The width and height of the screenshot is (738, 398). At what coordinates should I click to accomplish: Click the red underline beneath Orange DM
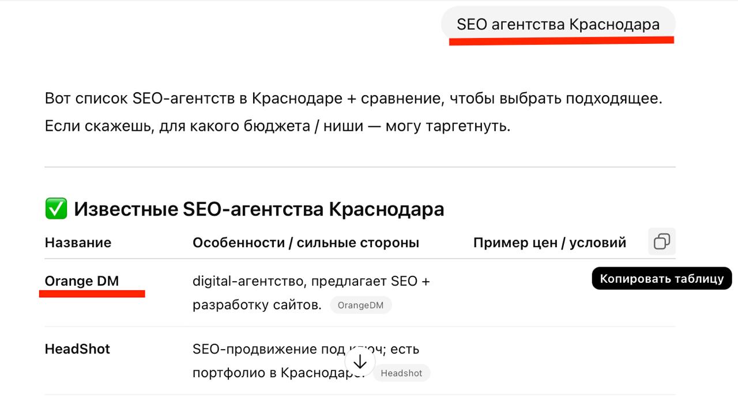pyautogui.click(x=92, y=293)
